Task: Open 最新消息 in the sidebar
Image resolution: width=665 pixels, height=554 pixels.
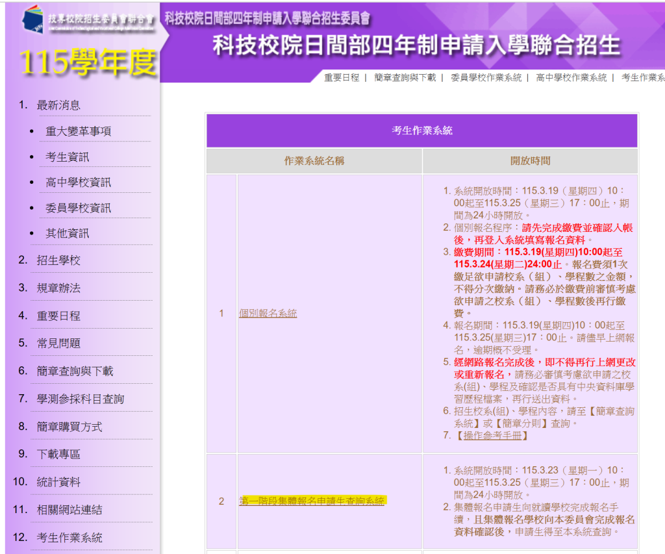Action: [58, 105]
